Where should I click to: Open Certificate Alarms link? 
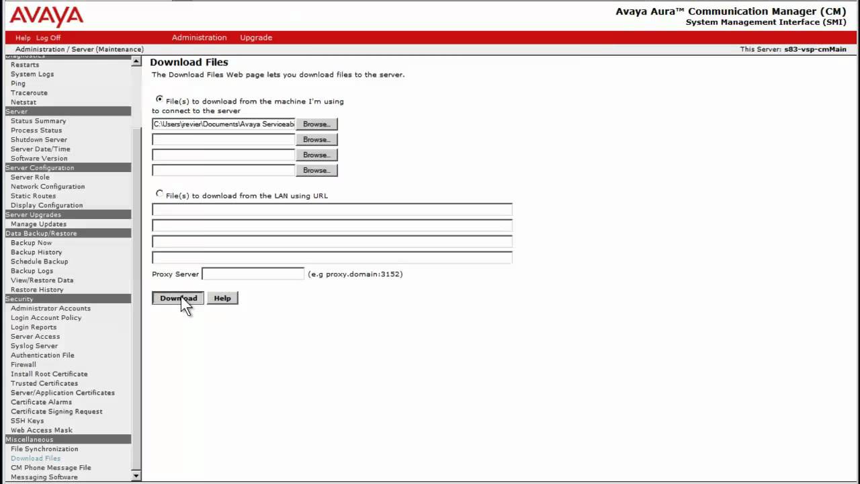coord(41,403)
